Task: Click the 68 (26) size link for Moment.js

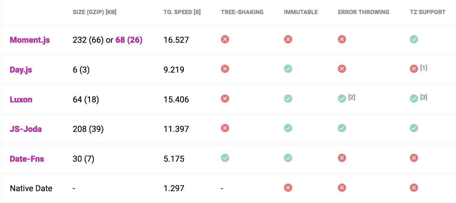Action: [129, 40]
